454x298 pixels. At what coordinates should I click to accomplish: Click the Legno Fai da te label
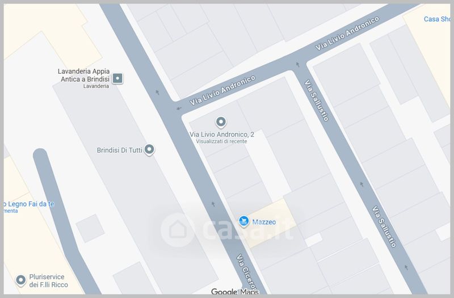pyautogui.click(x=29, y=204)
